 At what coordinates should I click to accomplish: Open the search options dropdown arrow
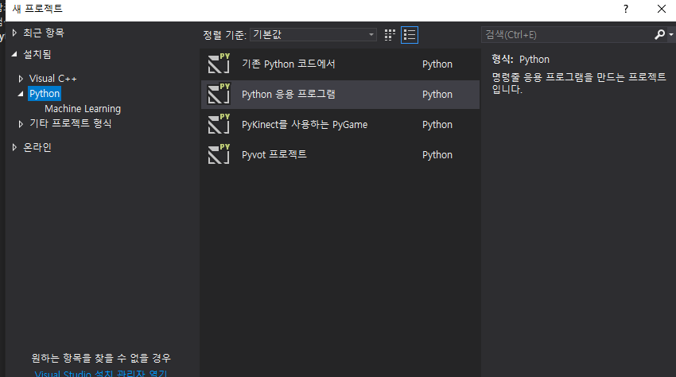tap(670, 34)
